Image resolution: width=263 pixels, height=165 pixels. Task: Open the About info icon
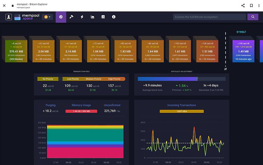[114, 17]
